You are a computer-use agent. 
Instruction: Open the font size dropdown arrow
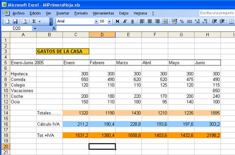(109, 22)
